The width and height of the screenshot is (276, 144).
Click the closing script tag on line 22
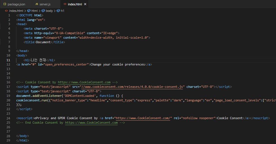point(24,109)
